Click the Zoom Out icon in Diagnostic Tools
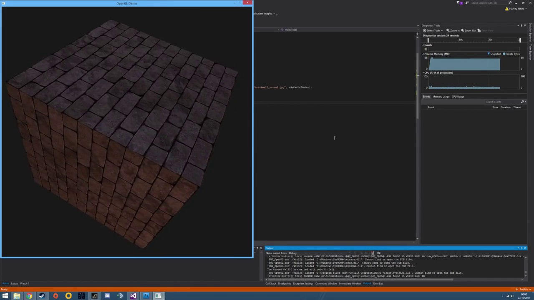 [463, 30]
